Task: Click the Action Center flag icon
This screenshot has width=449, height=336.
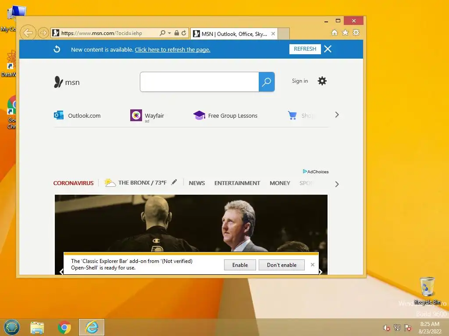Action: [408, 328]
